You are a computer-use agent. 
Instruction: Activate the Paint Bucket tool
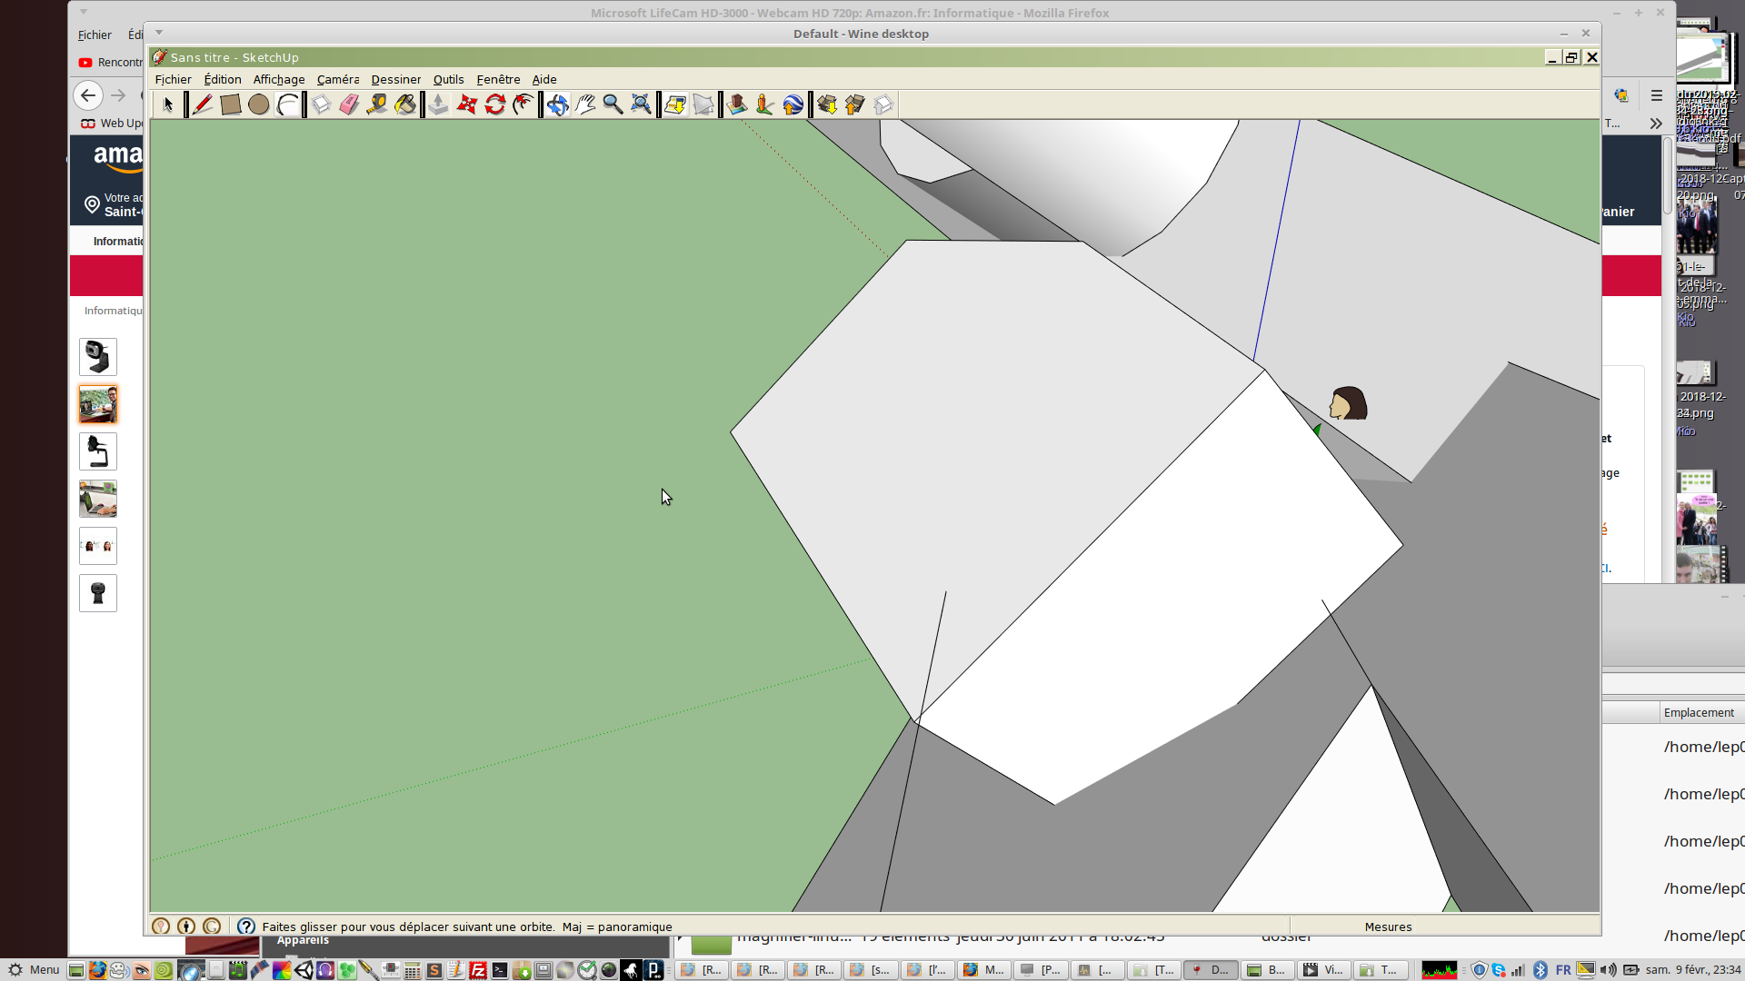(x=405, y=105)
